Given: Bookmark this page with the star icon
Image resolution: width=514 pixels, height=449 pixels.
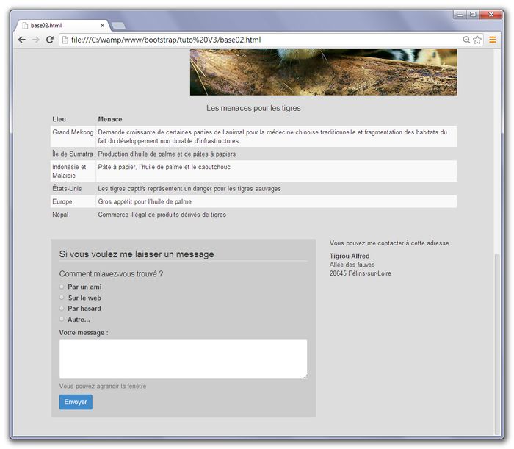Looking at the screenshot, I should click(477, 40).
